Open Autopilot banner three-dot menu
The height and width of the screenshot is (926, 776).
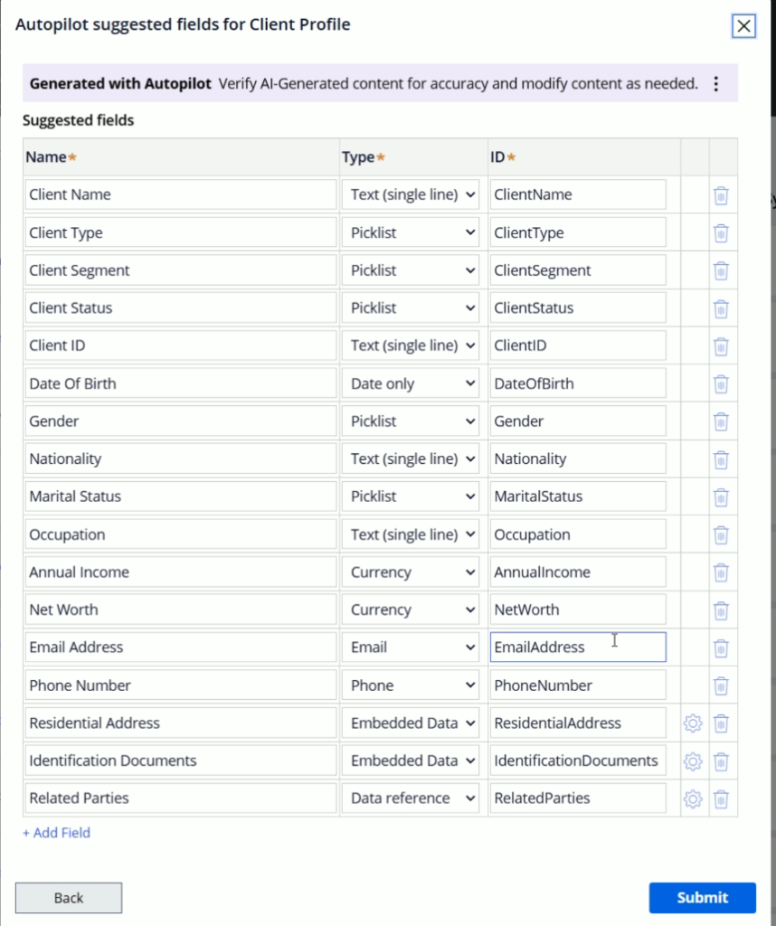click(716, 84)
